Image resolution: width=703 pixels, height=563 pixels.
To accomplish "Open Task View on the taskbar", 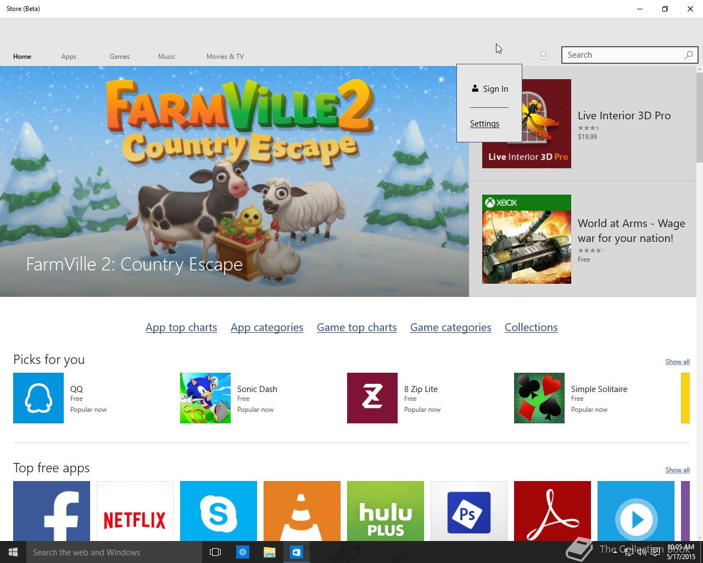I will pos(215,552).
